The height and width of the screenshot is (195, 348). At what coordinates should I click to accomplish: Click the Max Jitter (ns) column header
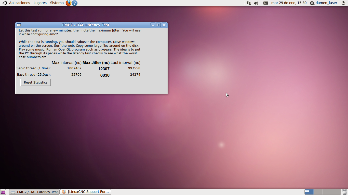pos(96,63)
